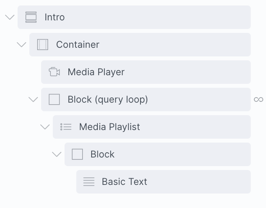The image size is (266, 208).
Task: Select the Container label in the tree
Action: coord(78,45)
